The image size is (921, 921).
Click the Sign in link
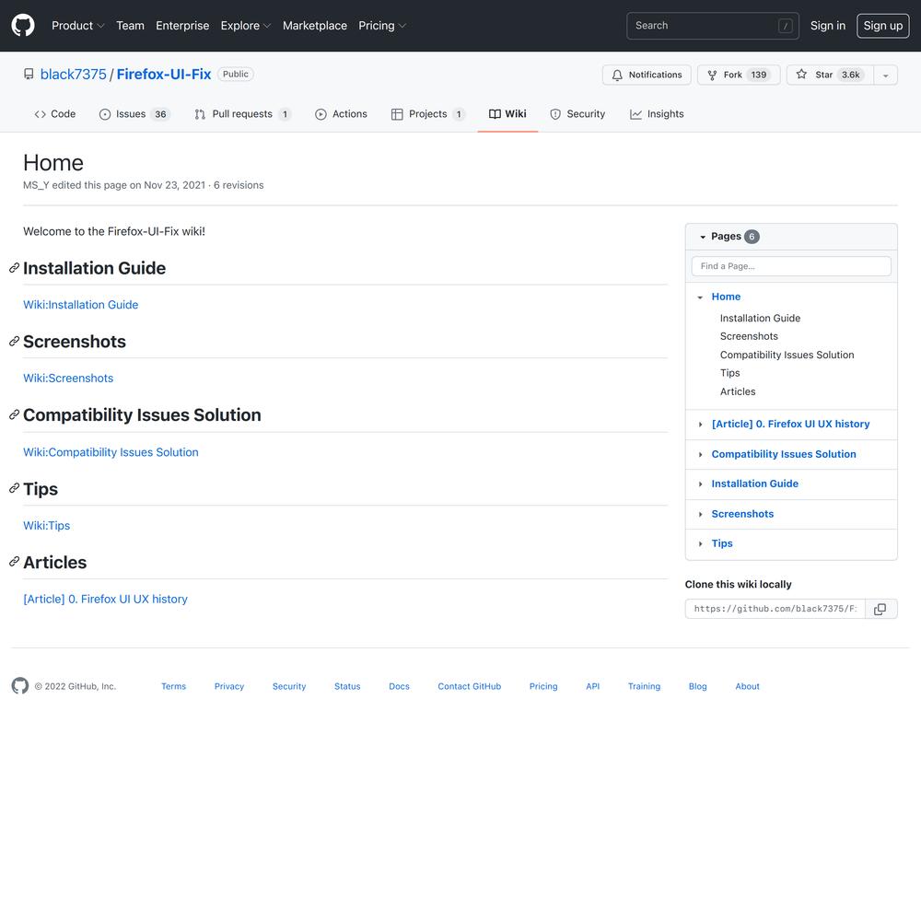(x=828, y=26)
